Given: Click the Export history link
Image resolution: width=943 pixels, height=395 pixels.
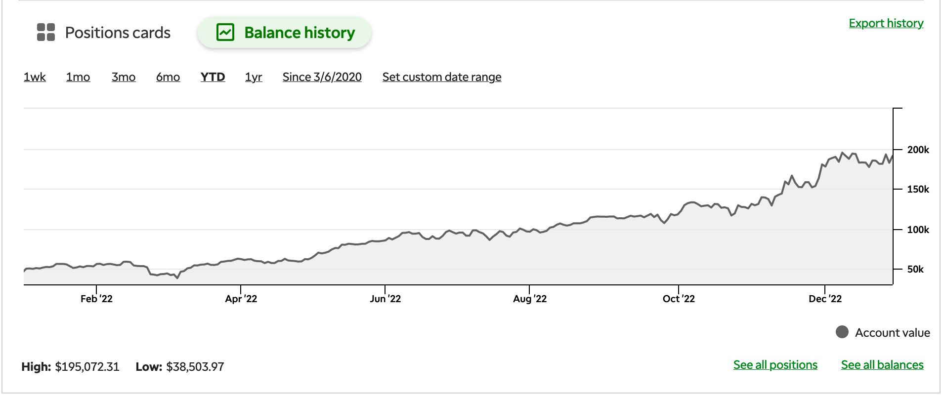Looking at the screenshot, I should [x=886, y=23].
